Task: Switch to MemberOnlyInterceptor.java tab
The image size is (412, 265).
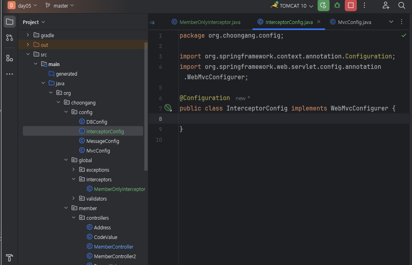Action: pos(206,22)
